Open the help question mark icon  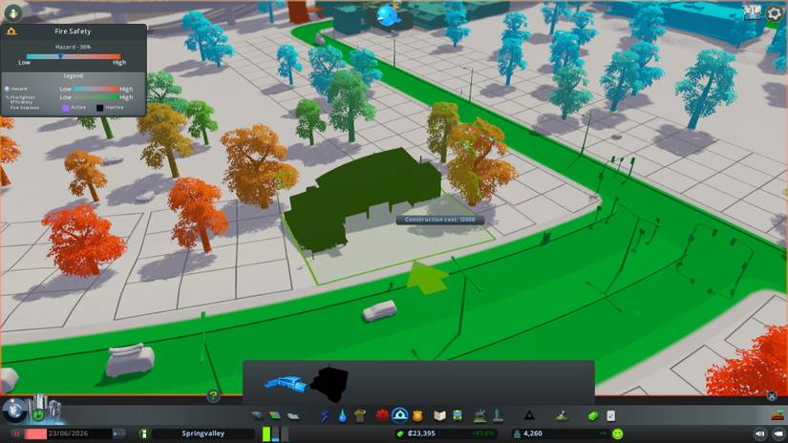tap(213, 396)
